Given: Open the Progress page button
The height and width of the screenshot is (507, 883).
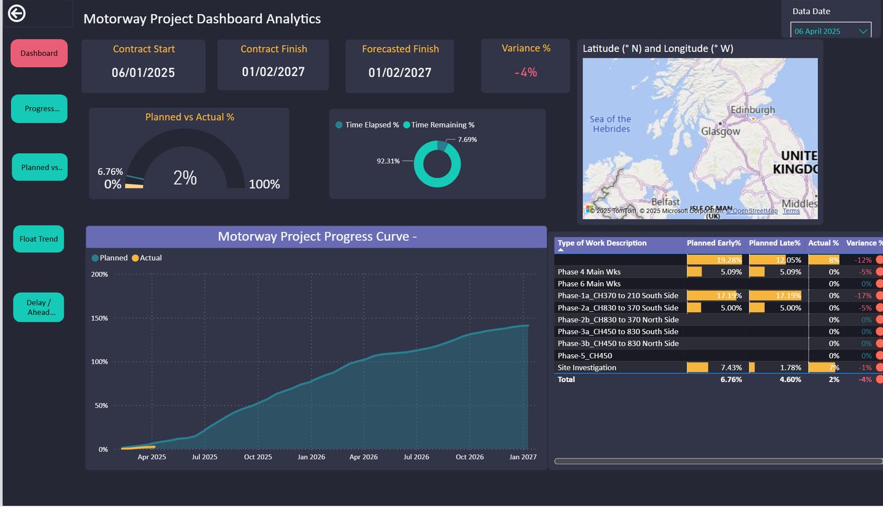Looking at the screenshot, I should coord(39,109).
